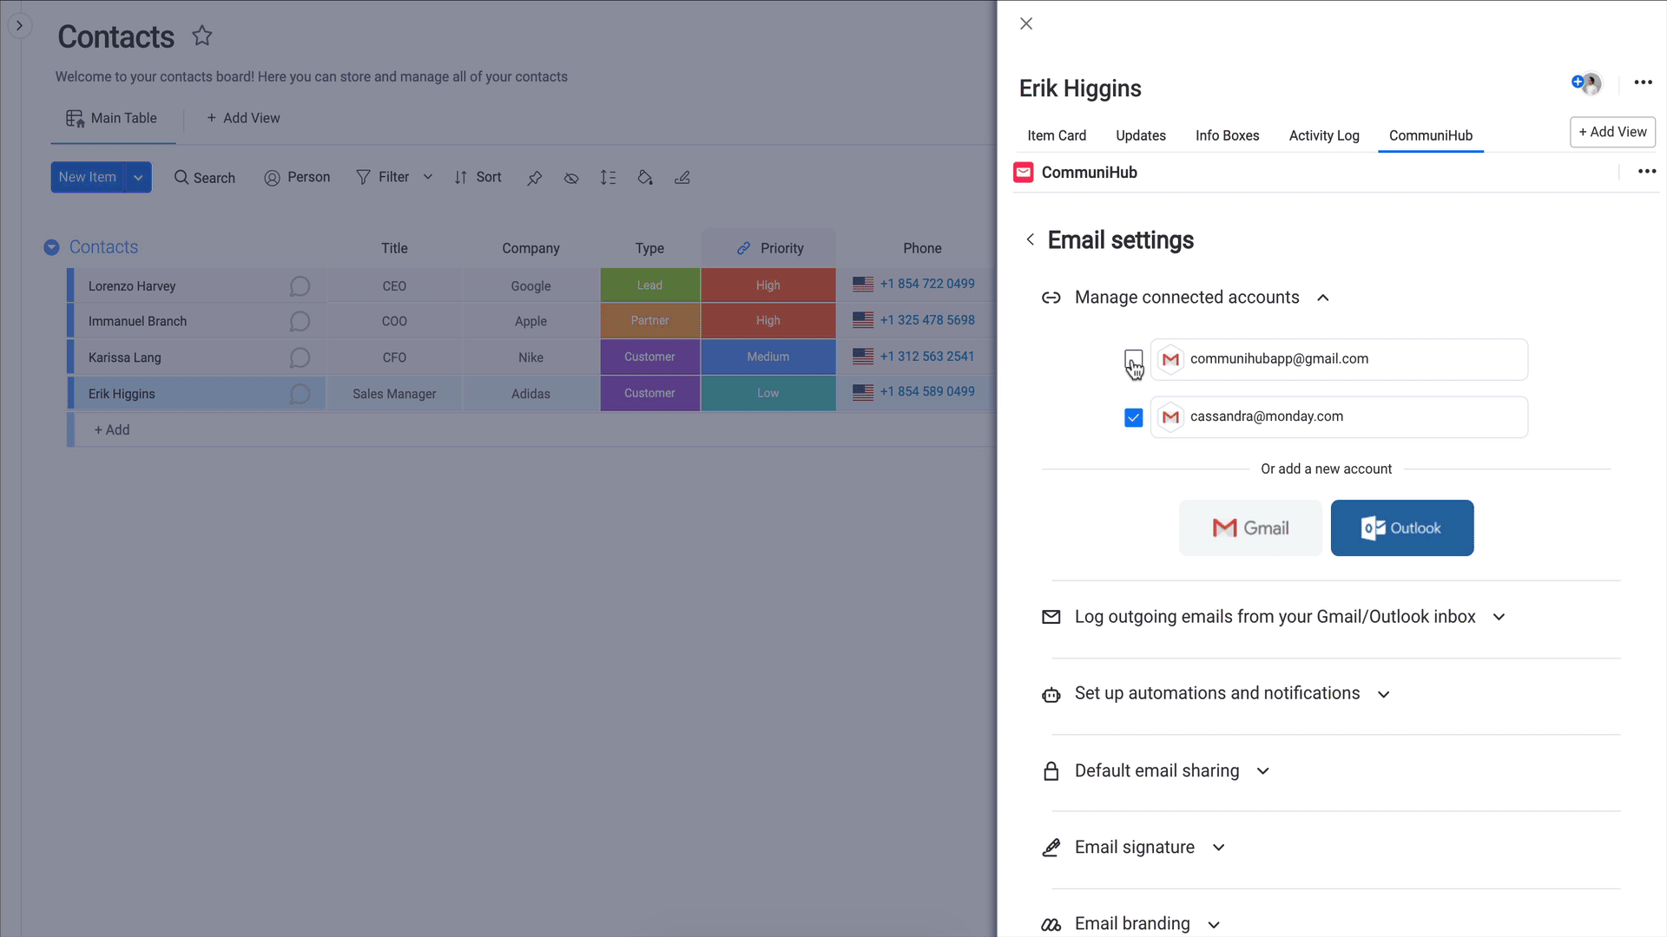Click the Sort button

pos(478,177)
